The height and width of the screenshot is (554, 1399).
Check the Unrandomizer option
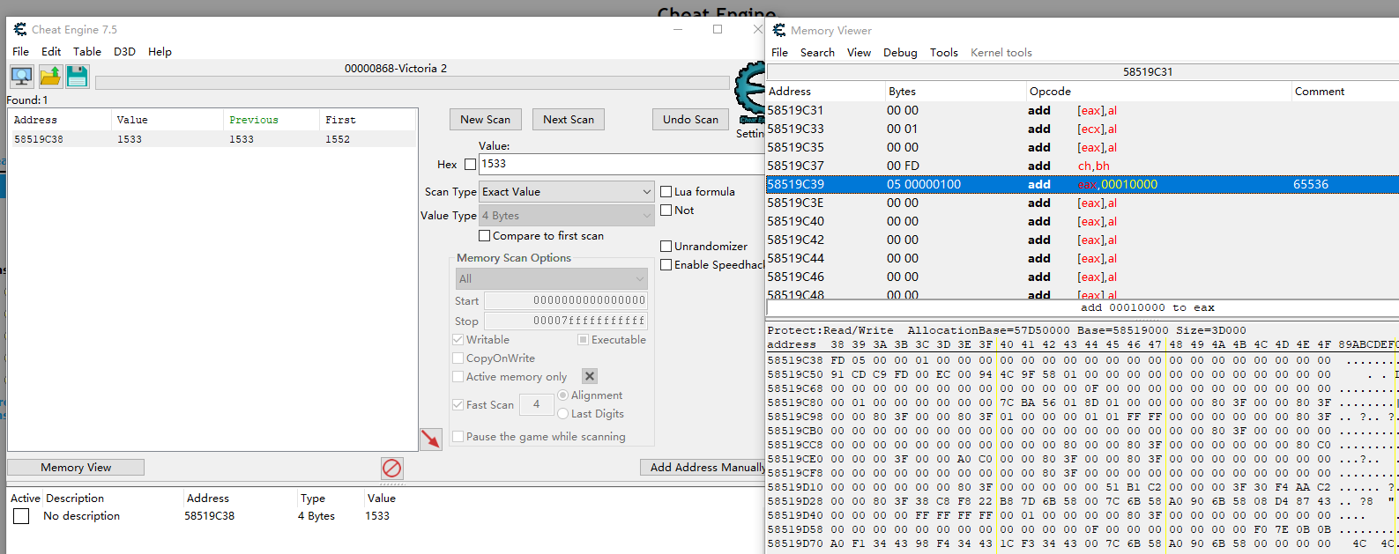(x=666, y=247)
